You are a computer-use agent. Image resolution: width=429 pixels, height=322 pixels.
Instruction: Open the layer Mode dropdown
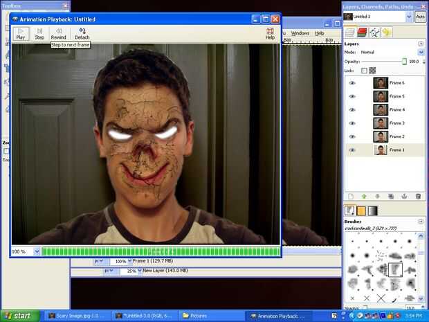point(421,52)
